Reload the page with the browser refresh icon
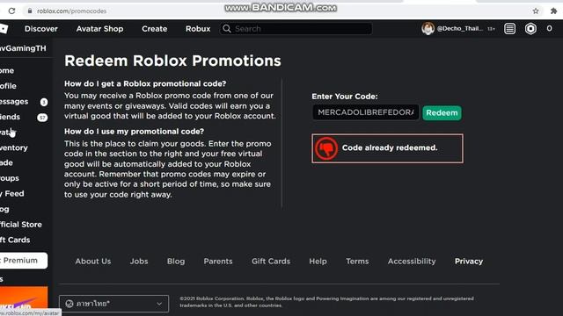 tap(11, 11)
